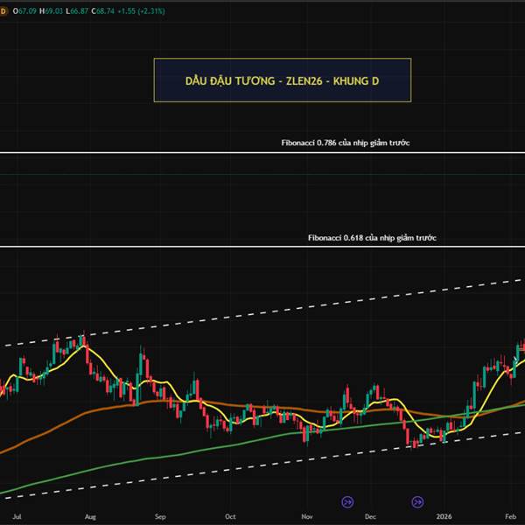Click the OHLC price values in legend
Image resolution: width=525 pixels, height=525 pixels.
[x=64, y=11]
